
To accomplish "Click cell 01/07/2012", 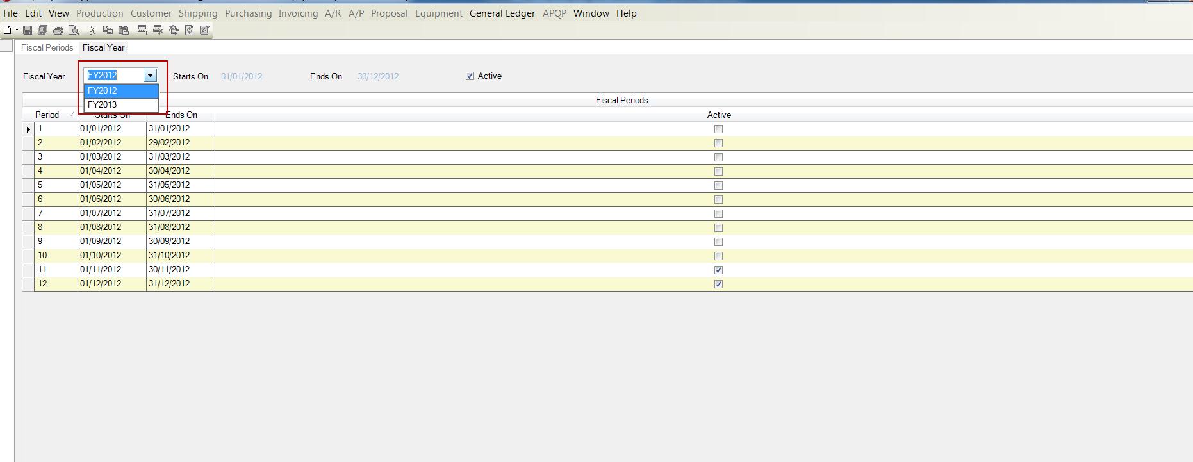I will pyautogui.click(x=112, y=213).
